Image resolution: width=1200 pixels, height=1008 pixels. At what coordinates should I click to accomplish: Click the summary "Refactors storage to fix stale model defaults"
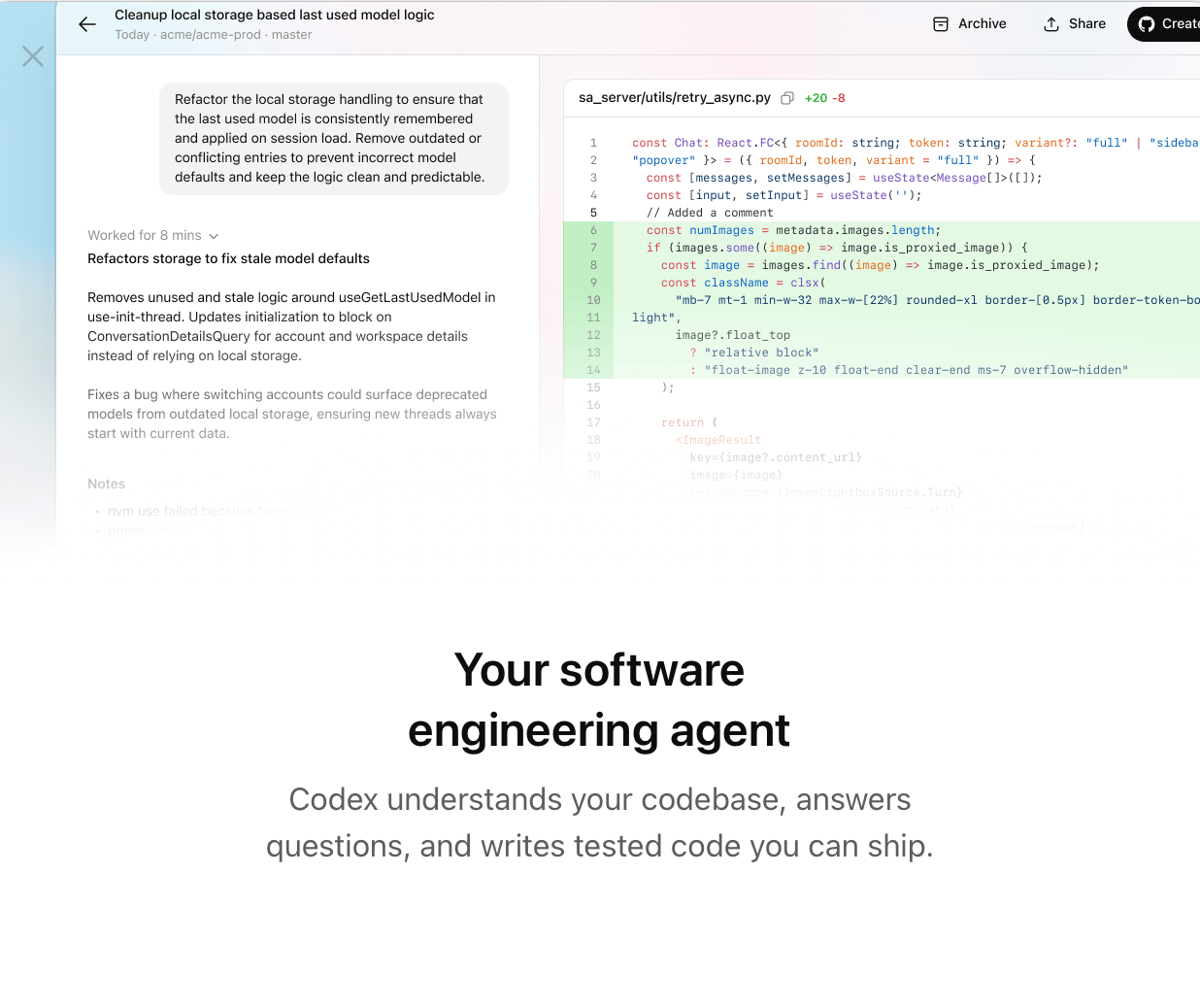(228, 258)
